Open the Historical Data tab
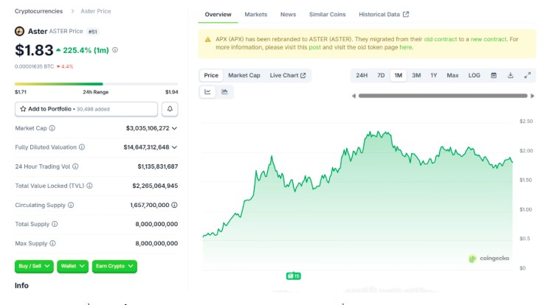552x305 pixels. pos(383,15)
